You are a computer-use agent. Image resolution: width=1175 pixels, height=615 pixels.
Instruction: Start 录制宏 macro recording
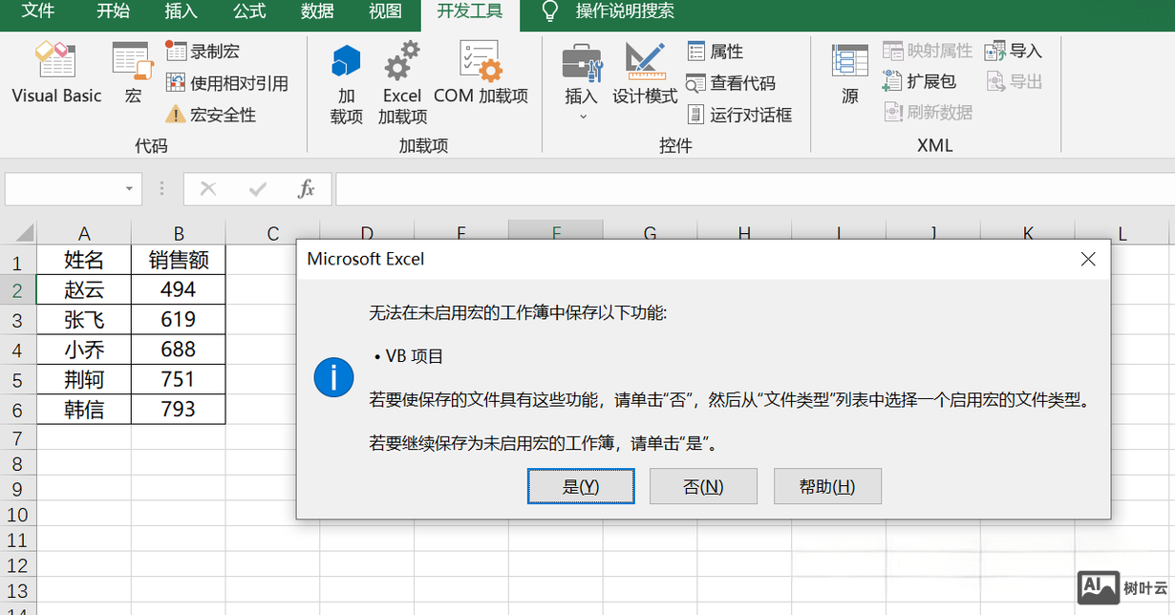tap(203, 52)
